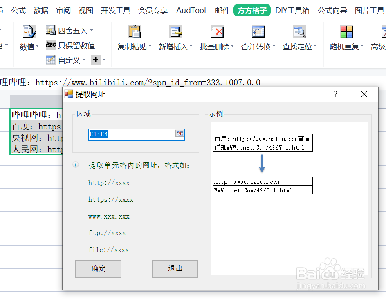The height and width of the screenshot is (299, 386).
Task: Switch to the 审阅 tab
Action: (x=63, y=11)
